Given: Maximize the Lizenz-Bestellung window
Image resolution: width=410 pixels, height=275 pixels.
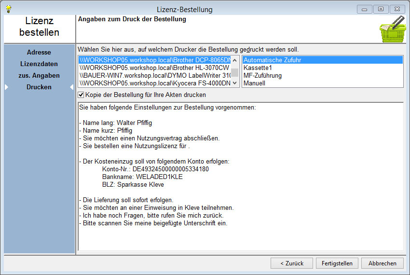Looking at the screenshot, I should point(381,9).
